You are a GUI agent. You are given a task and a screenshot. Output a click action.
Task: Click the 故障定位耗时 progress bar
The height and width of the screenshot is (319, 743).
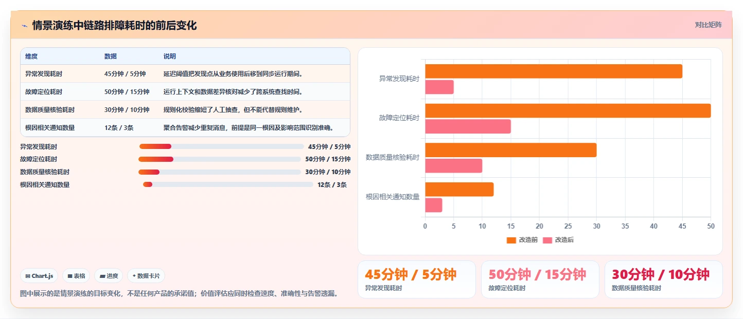220,159
